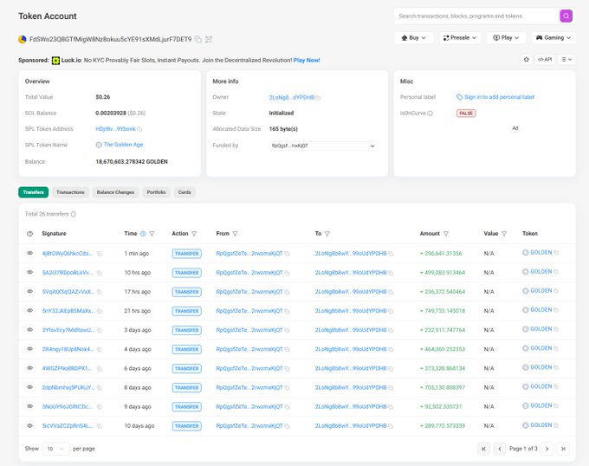
Task: Open the rows per page dropdown
Action: tap(55, 449)
